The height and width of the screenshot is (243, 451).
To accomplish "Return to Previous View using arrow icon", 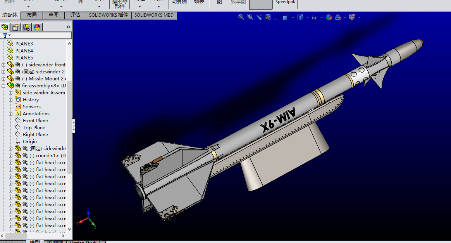I will (x=259, y=17).
